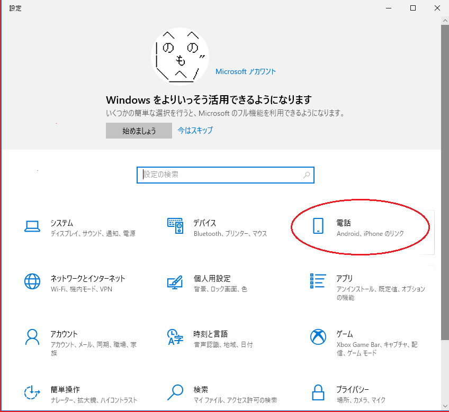This screenshot has height=412, width=449.
Task: Click 'ディスプレイ、サウンド、通知、電源' description
Action: (x=93, y=233)
